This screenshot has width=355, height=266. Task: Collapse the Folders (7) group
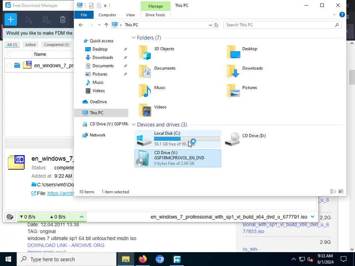point(133,38)
